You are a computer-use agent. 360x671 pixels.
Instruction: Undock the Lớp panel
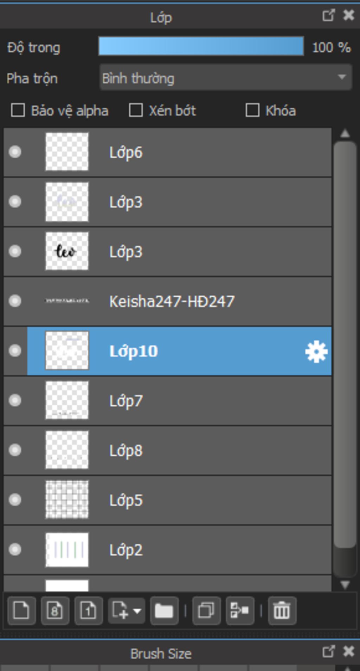[x=328, y=15]
